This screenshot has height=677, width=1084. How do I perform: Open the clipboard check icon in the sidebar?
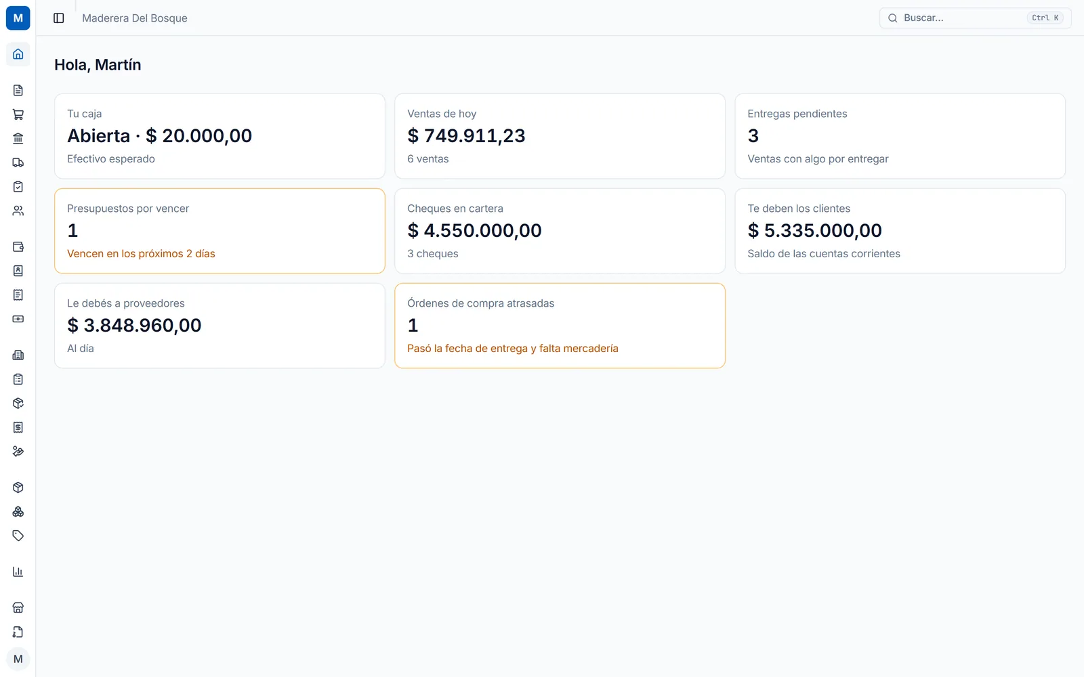coord(18,187)
